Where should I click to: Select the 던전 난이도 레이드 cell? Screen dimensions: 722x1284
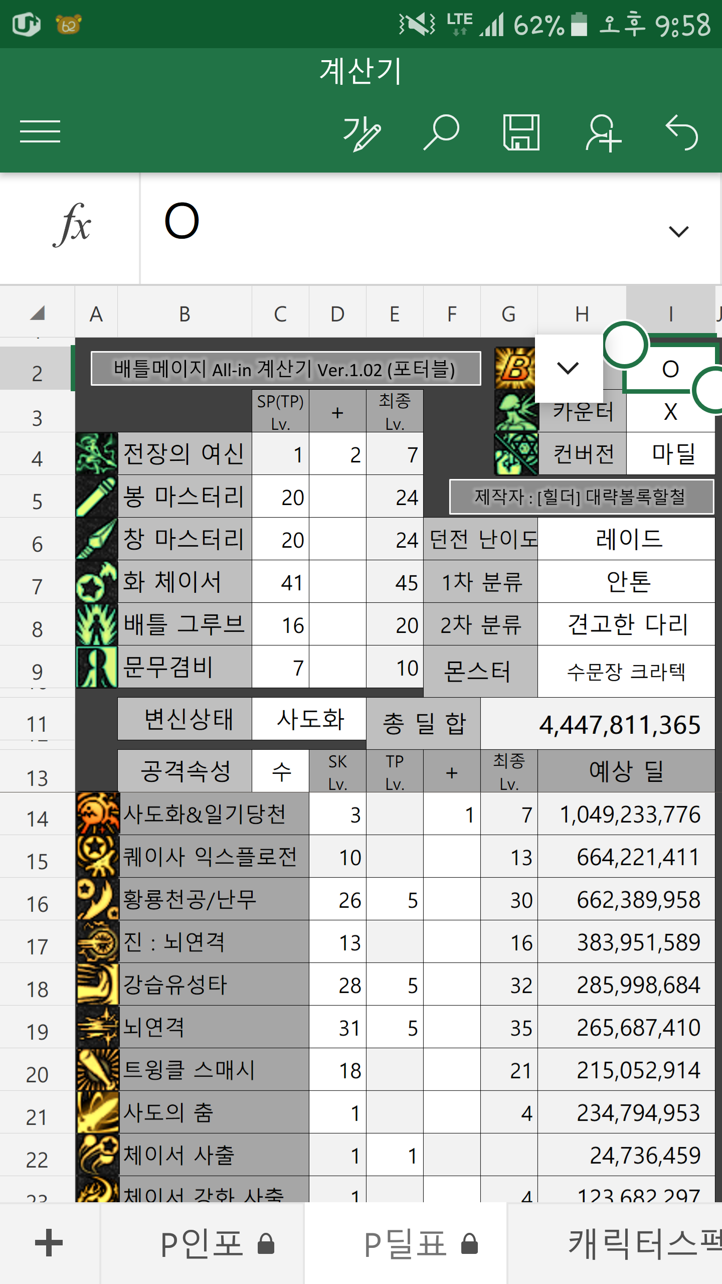627,540
